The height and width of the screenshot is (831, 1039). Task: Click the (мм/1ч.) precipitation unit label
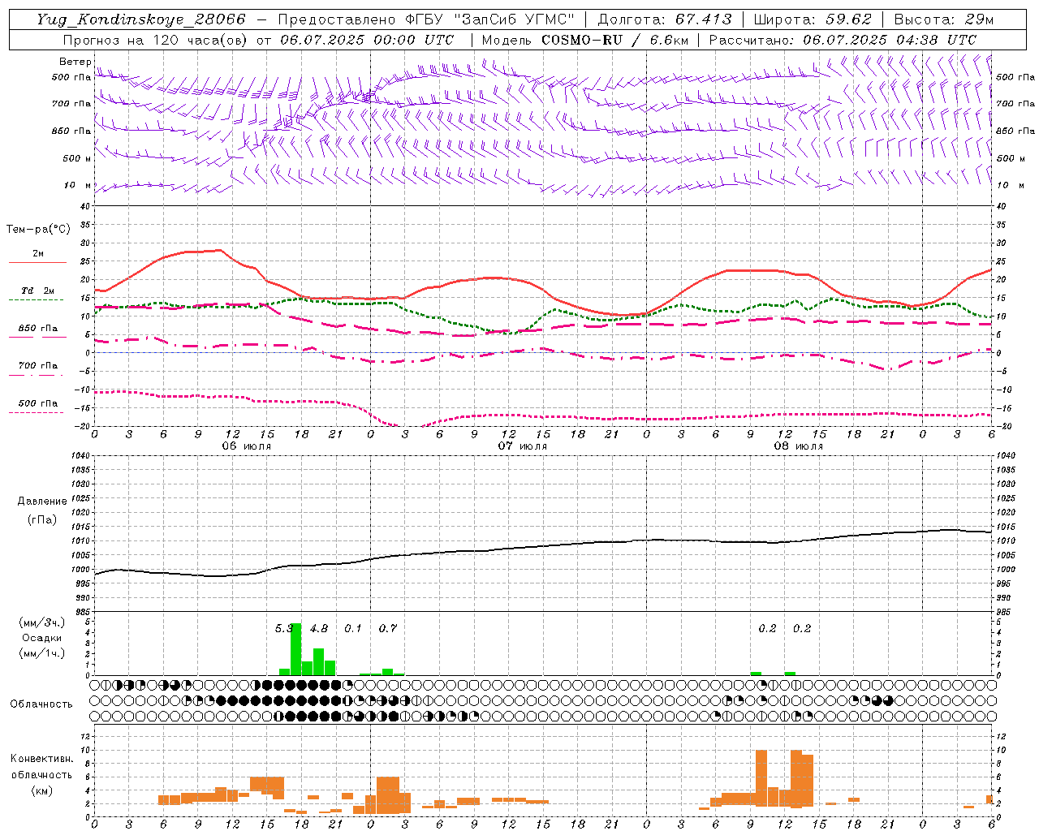(41, 653)
